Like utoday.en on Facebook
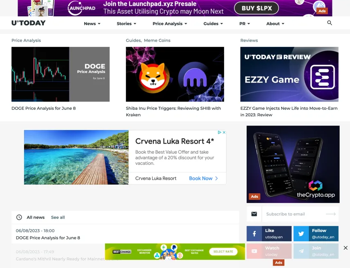 pyautogui.click(x=269, y=234)
